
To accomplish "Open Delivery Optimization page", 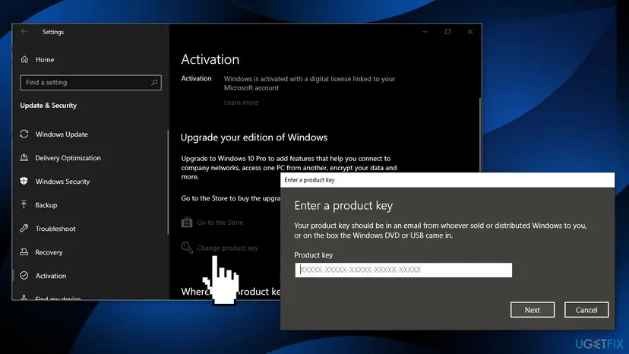I will pos(68,158).
